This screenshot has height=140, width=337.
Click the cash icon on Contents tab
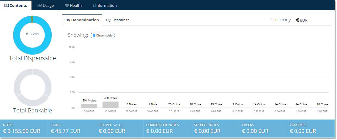tap(7, 6)
